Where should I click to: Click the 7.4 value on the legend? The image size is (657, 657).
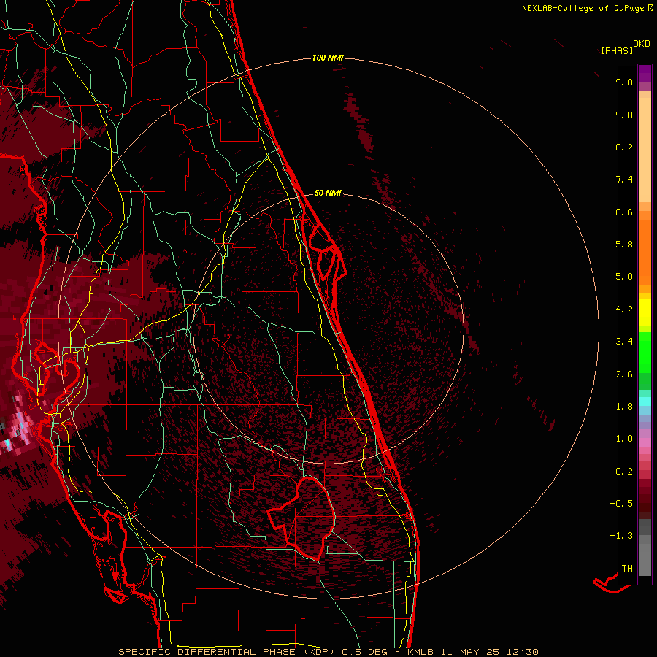click(624, 180)
